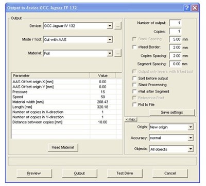This screenshot has height=186, width=206.
Task: Click the help question mark icon
Action: 186,8
